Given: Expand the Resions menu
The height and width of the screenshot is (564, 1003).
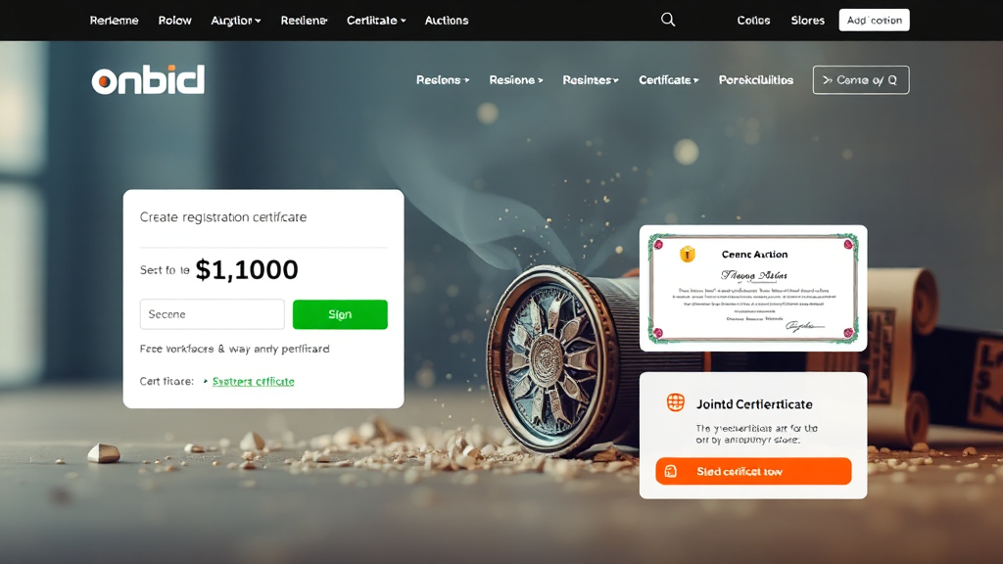Looking at the screenshot, I should 443,80.
